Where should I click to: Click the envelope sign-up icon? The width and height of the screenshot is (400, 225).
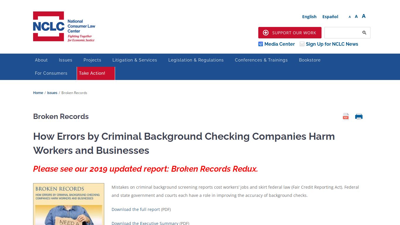(302, 44)
